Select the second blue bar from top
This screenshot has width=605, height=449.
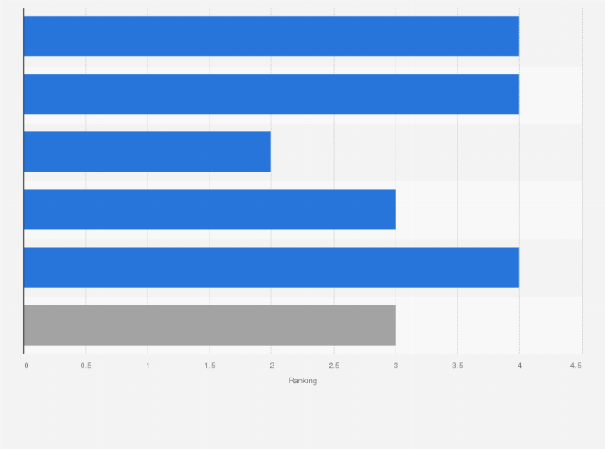[271, 94]
